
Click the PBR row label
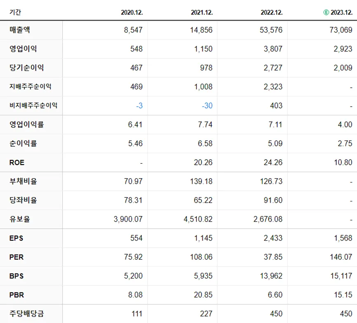click(x=16, y=295)
